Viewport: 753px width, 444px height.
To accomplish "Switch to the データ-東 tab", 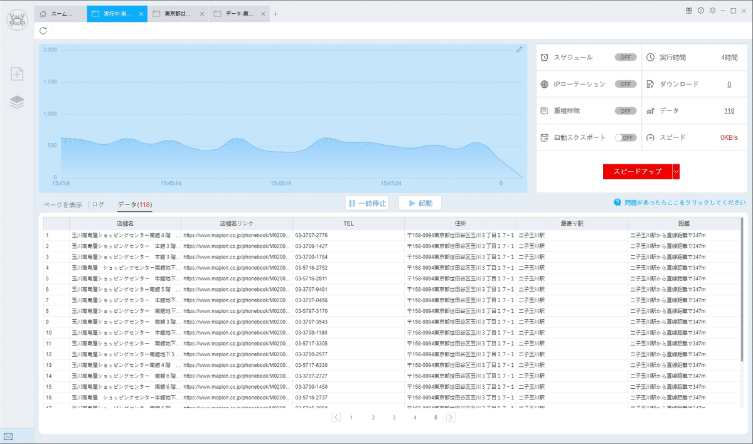I will (x=239, y=14).
